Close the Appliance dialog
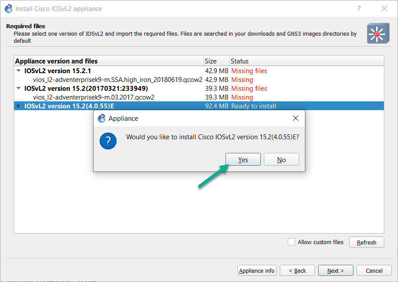Image resolution: width=398 pixels, height=282 pixels. click(x=296, y=118)
